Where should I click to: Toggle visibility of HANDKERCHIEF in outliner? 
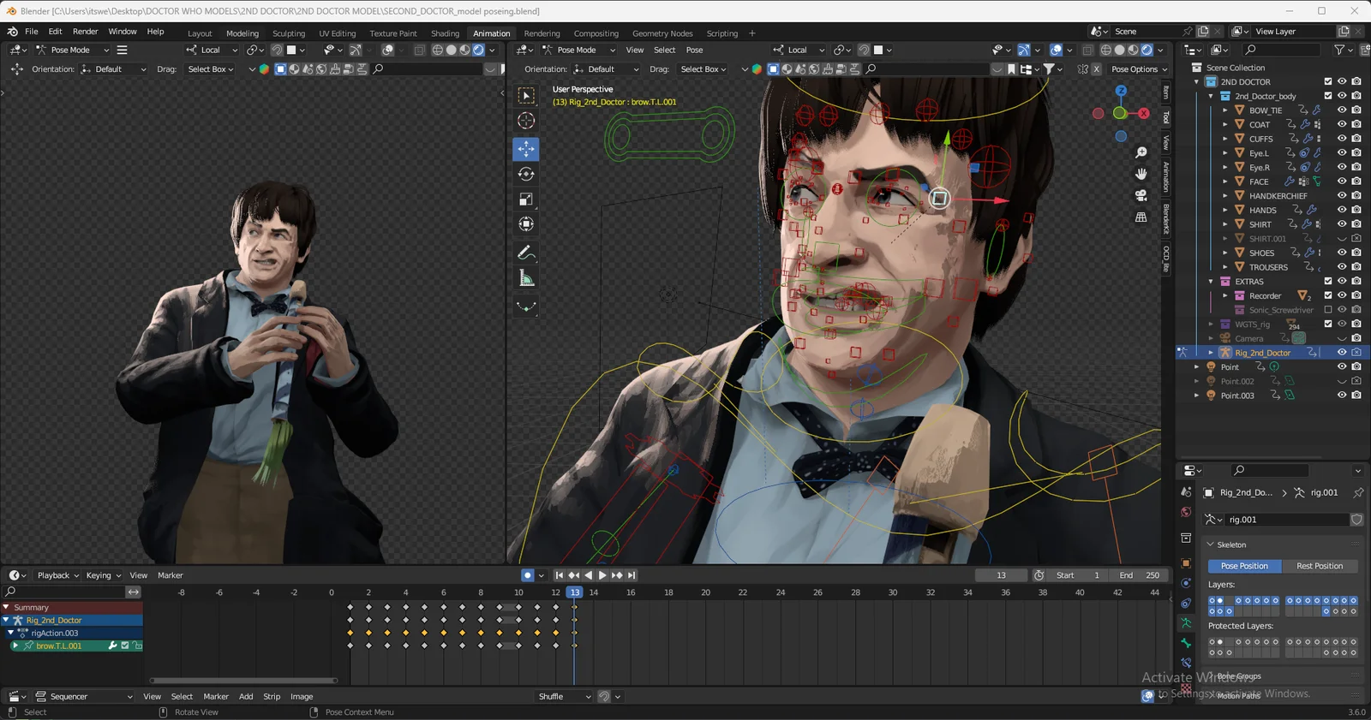[1342, 196]
